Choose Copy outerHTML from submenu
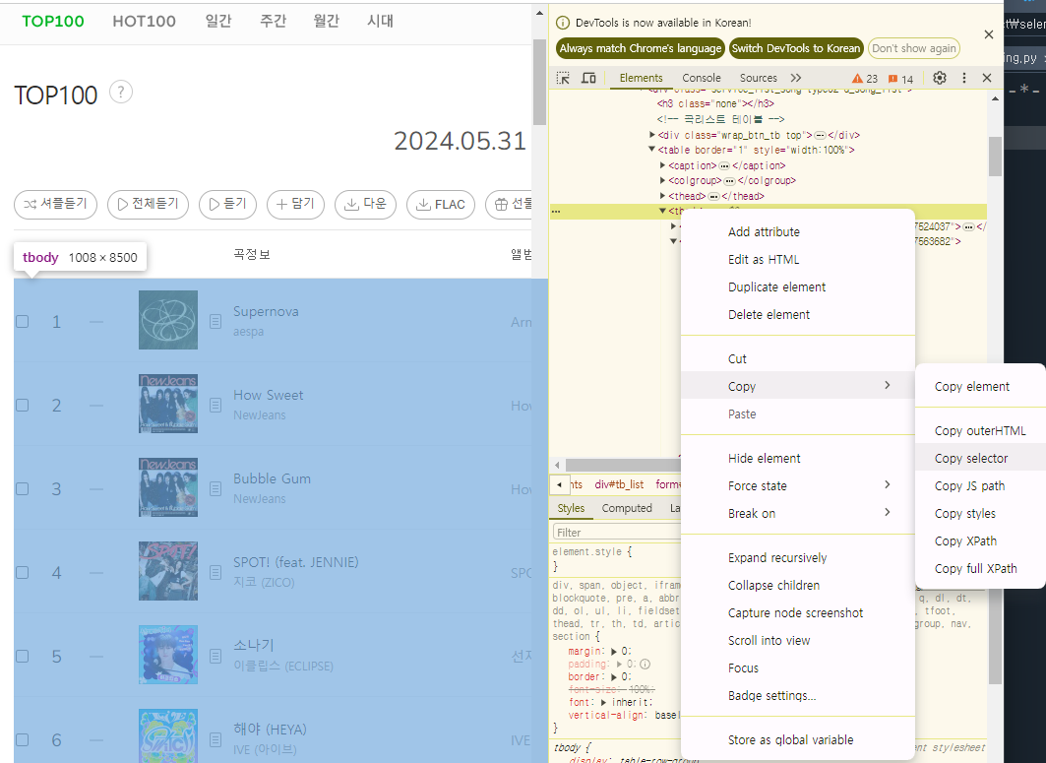This screenshot has height=763, width=1046. 980,431
